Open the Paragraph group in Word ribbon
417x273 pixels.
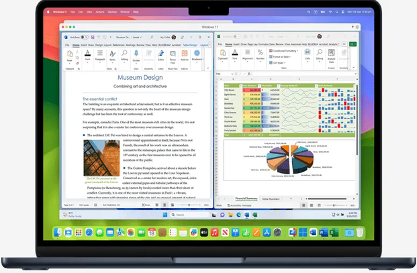tap(100, 56)
